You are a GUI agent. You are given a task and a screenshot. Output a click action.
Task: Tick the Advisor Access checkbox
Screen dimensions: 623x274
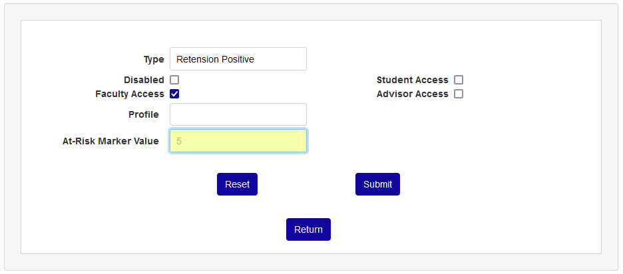click(x=459, y=94)
